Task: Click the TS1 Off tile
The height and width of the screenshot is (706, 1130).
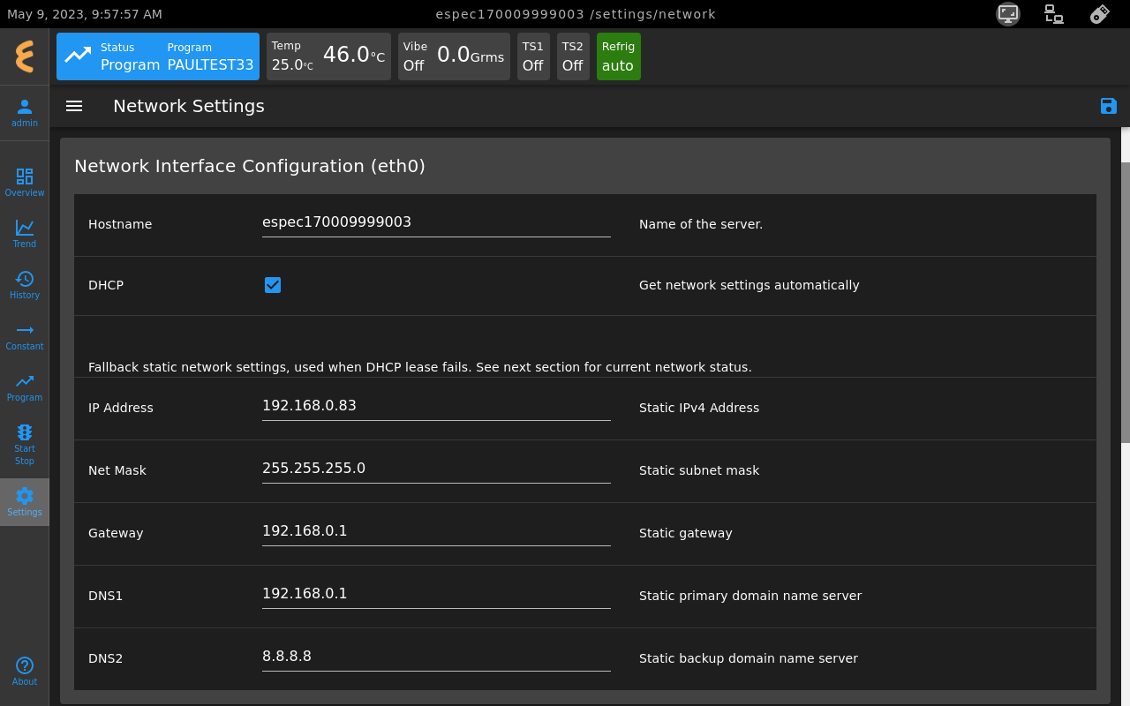Action: coord(533,56)
